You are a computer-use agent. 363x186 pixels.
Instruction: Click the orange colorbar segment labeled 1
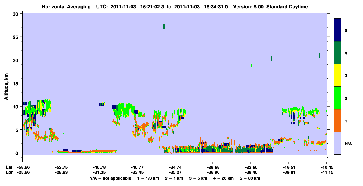[x=338, y=120]
